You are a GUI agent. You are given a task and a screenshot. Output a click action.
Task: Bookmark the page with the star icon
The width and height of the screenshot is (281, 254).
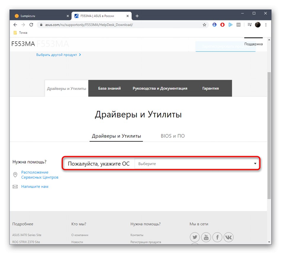pyautogui.click(x=204, y=25)
